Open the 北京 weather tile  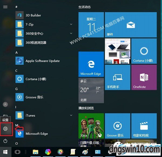(x=91, y=91)
